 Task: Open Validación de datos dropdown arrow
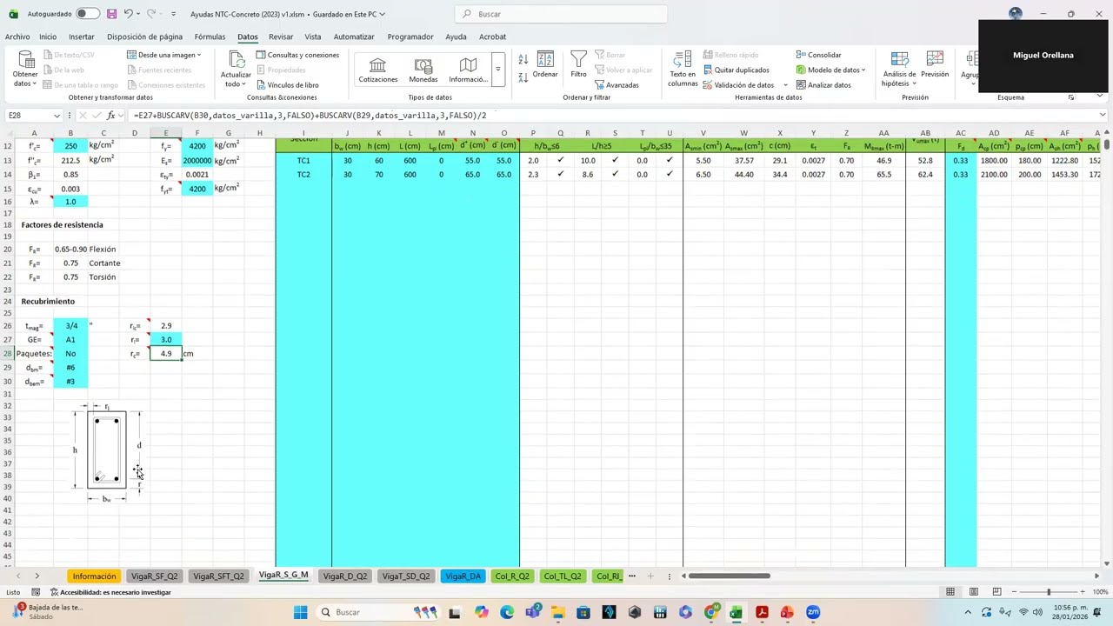(x=785, y=85)
